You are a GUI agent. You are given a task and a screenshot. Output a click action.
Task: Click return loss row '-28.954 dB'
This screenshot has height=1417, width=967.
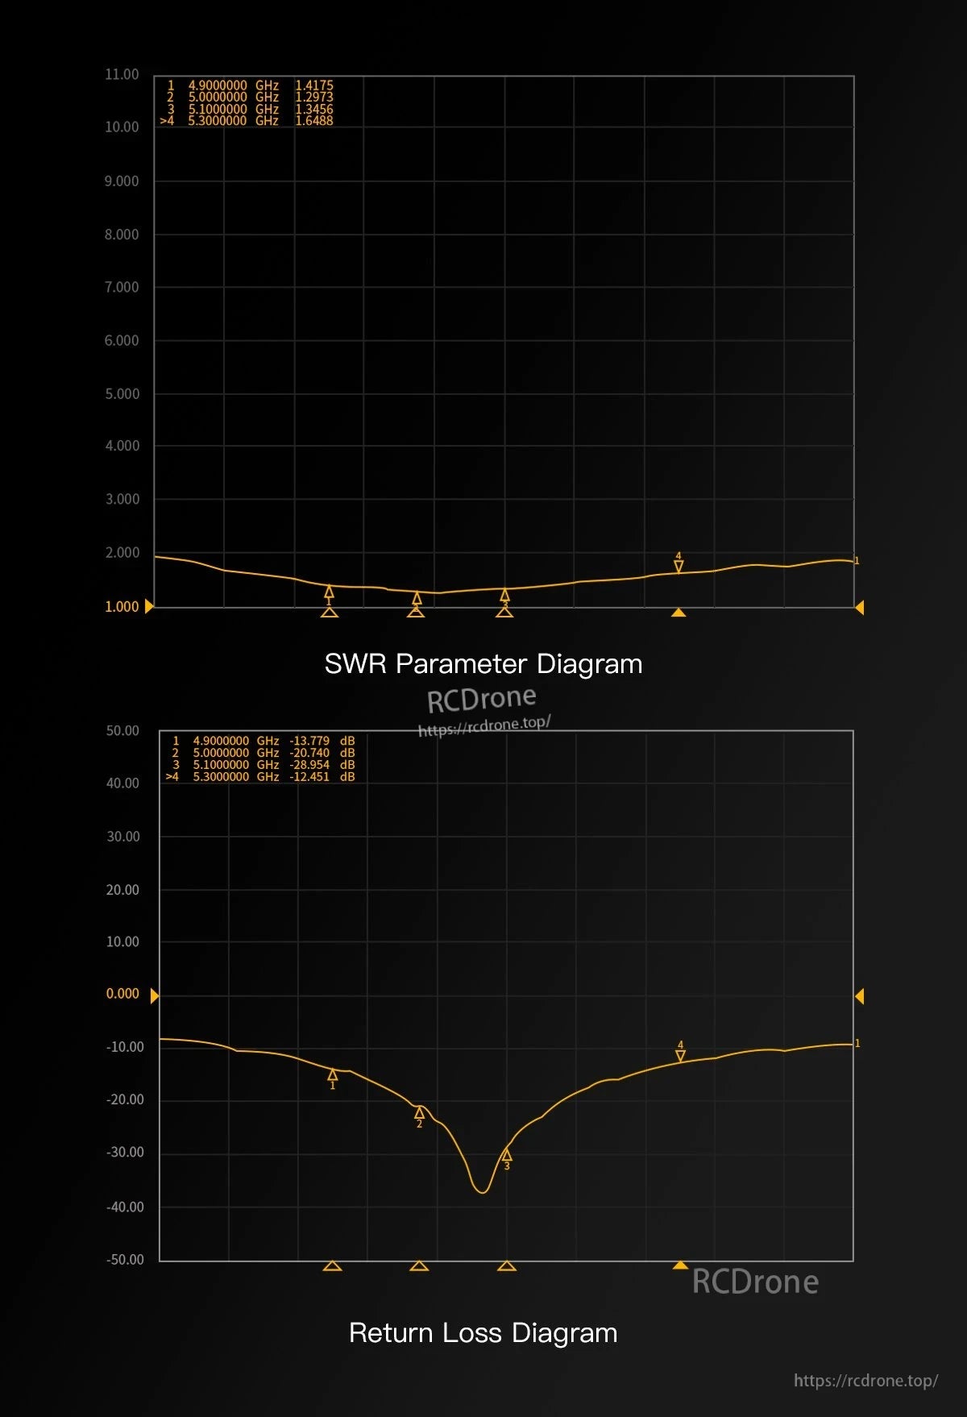(264, 765)
